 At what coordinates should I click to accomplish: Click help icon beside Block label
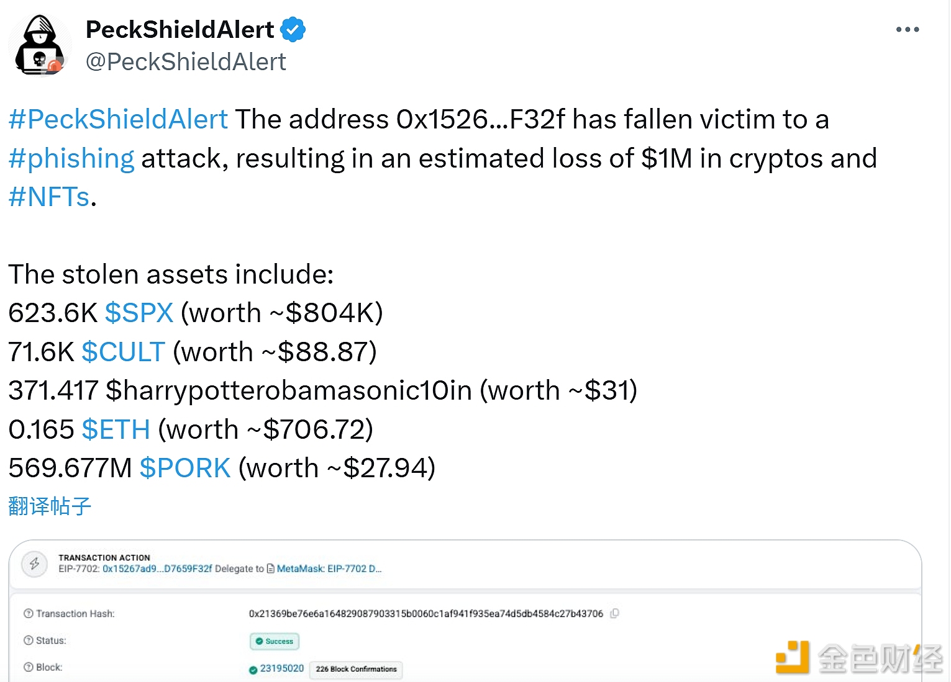click(x=28, y=667)
